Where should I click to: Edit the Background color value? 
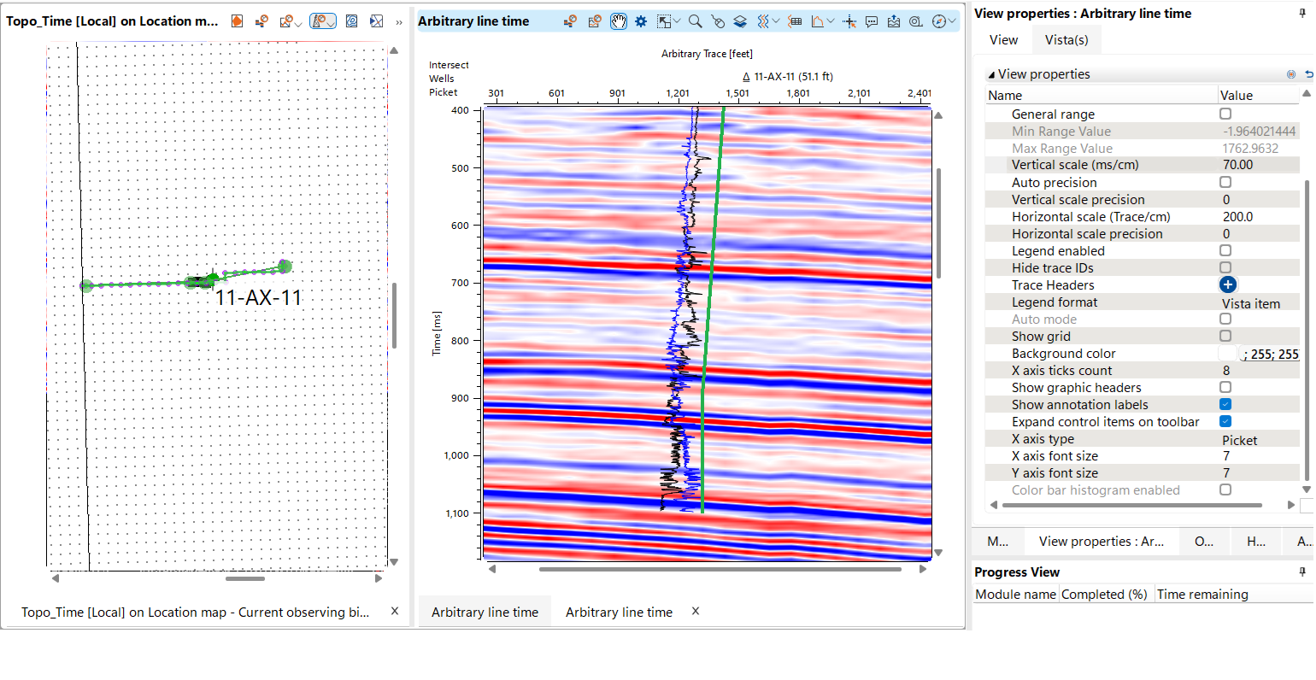point(1269,353)
